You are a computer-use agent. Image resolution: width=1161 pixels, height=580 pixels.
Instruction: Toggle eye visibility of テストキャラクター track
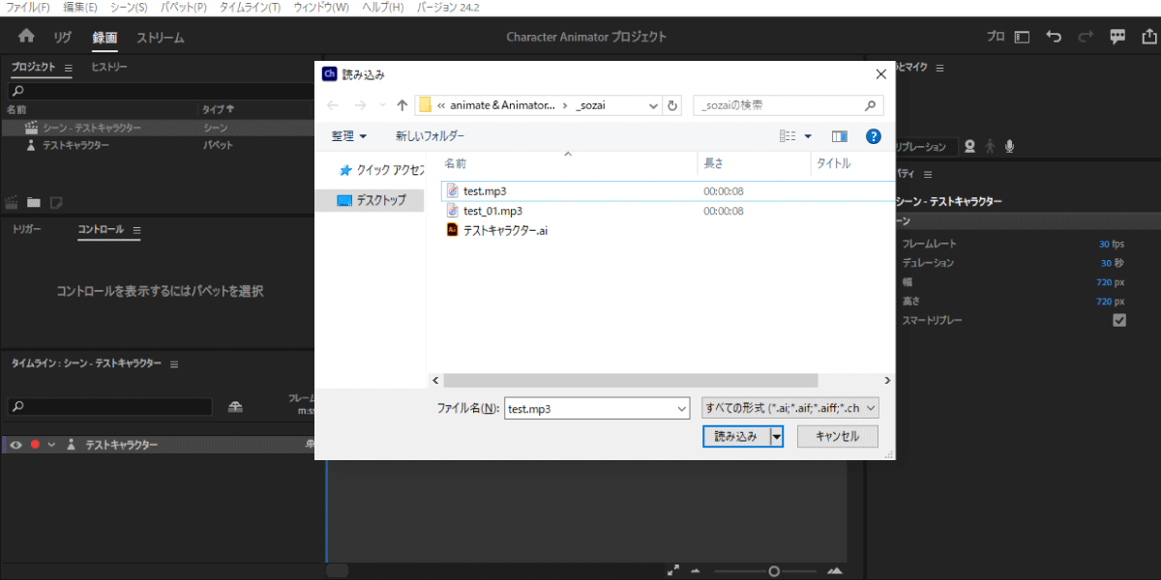click(x=16, y=445)
